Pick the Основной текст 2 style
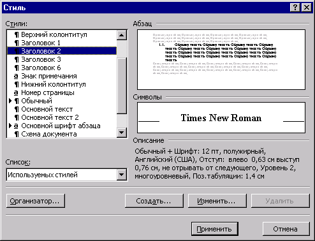This screenshot has height=241, width=315. click(62, 117)
